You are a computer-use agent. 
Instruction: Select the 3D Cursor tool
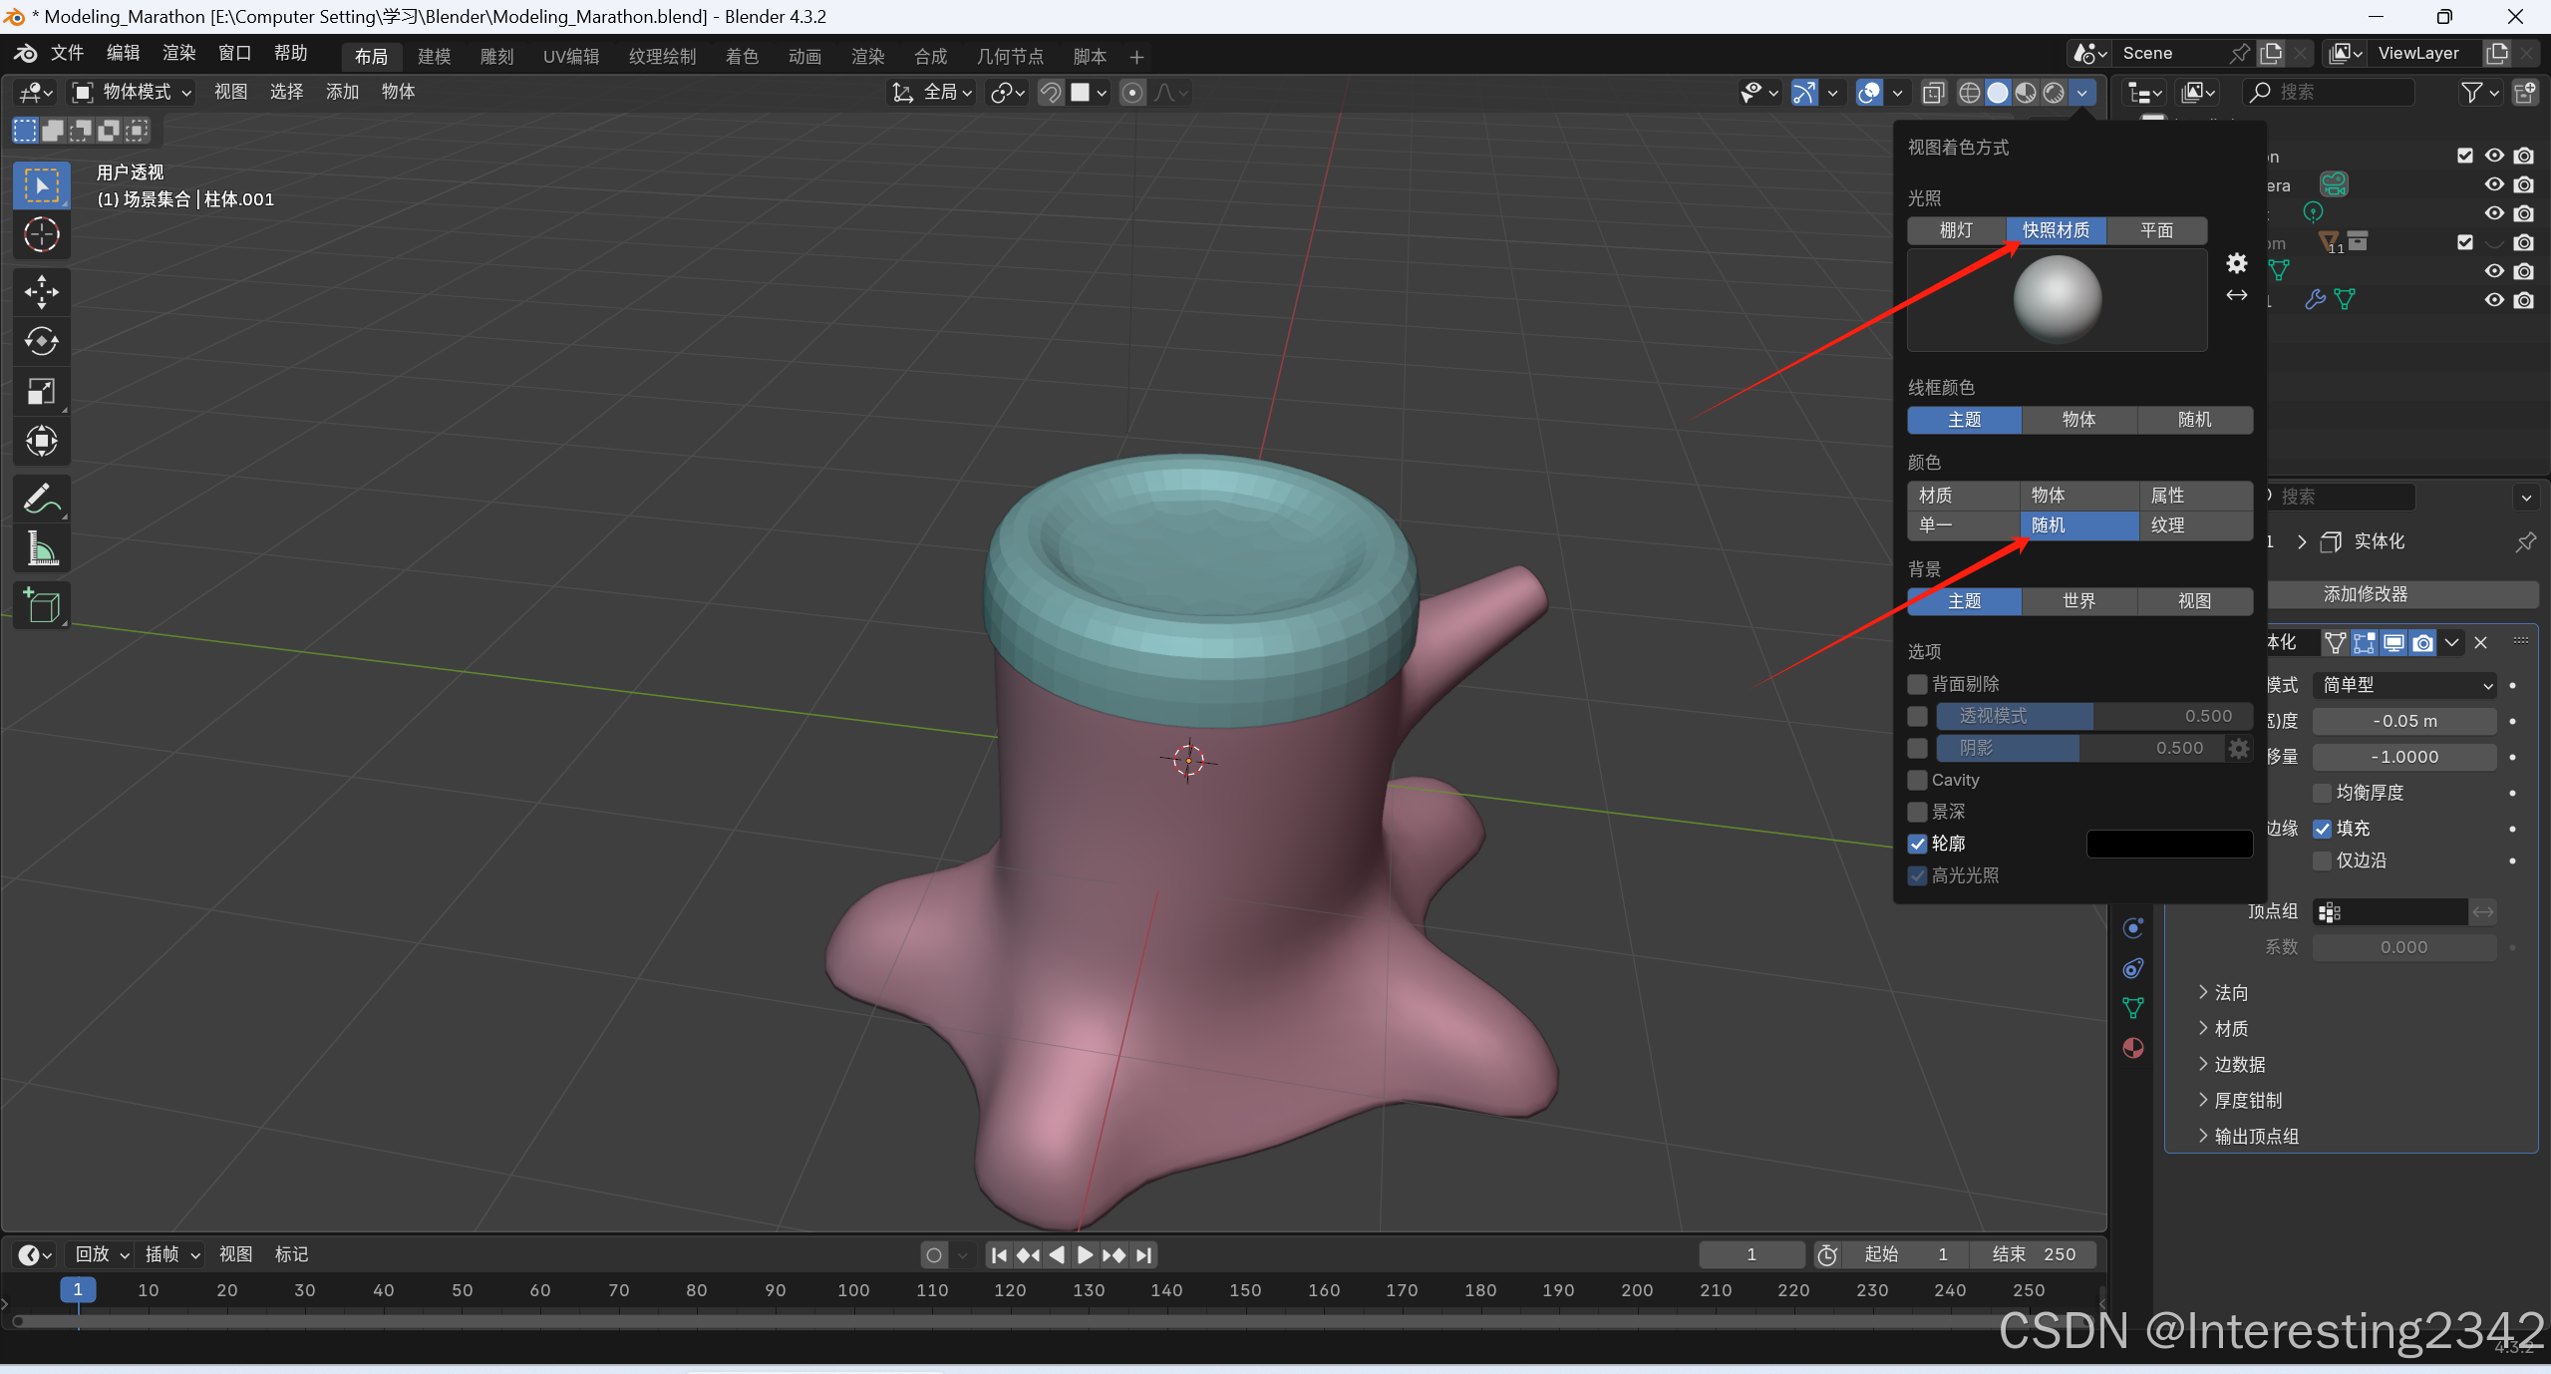point(41,234)
